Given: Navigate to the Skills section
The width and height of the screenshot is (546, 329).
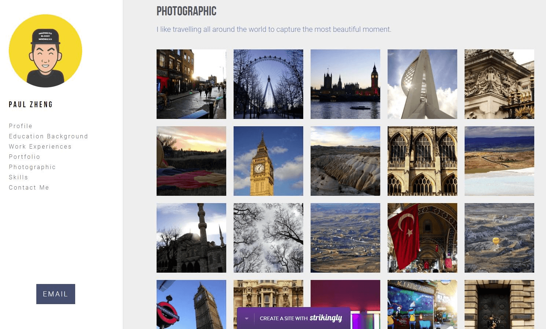Looking at the screenshot, I should 18,177.
